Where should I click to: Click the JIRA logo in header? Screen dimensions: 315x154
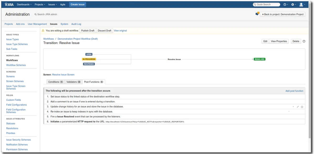point(9,4)
